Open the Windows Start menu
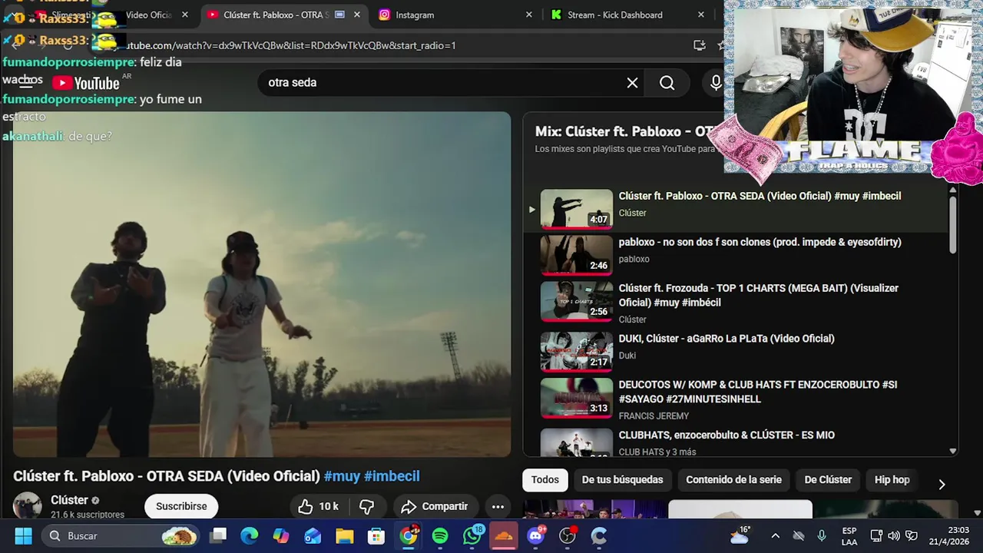 (x=23, y=535)
